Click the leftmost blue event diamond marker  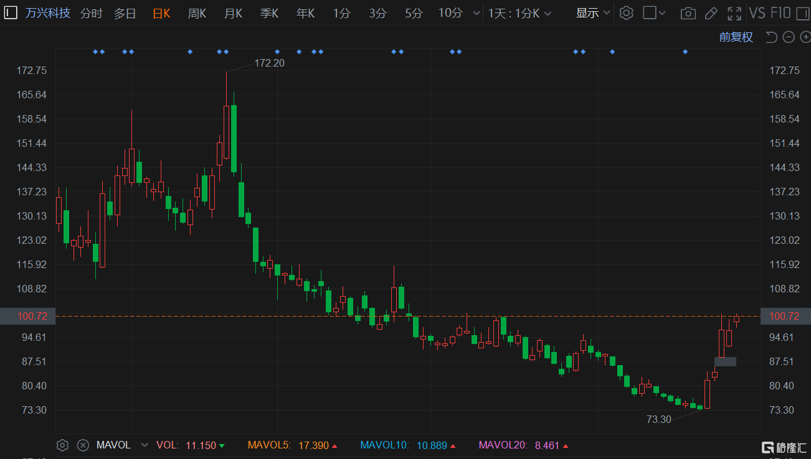[95, 52]
